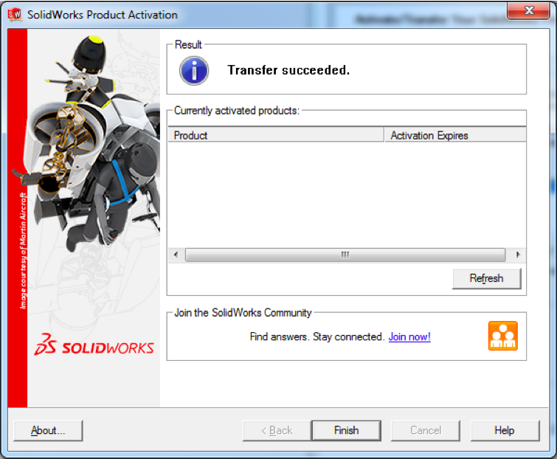Close the Product Activation window

point(528,10)
